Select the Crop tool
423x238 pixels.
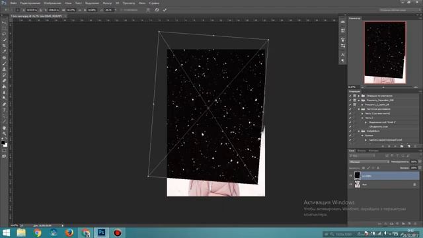(x=4, y=46)
